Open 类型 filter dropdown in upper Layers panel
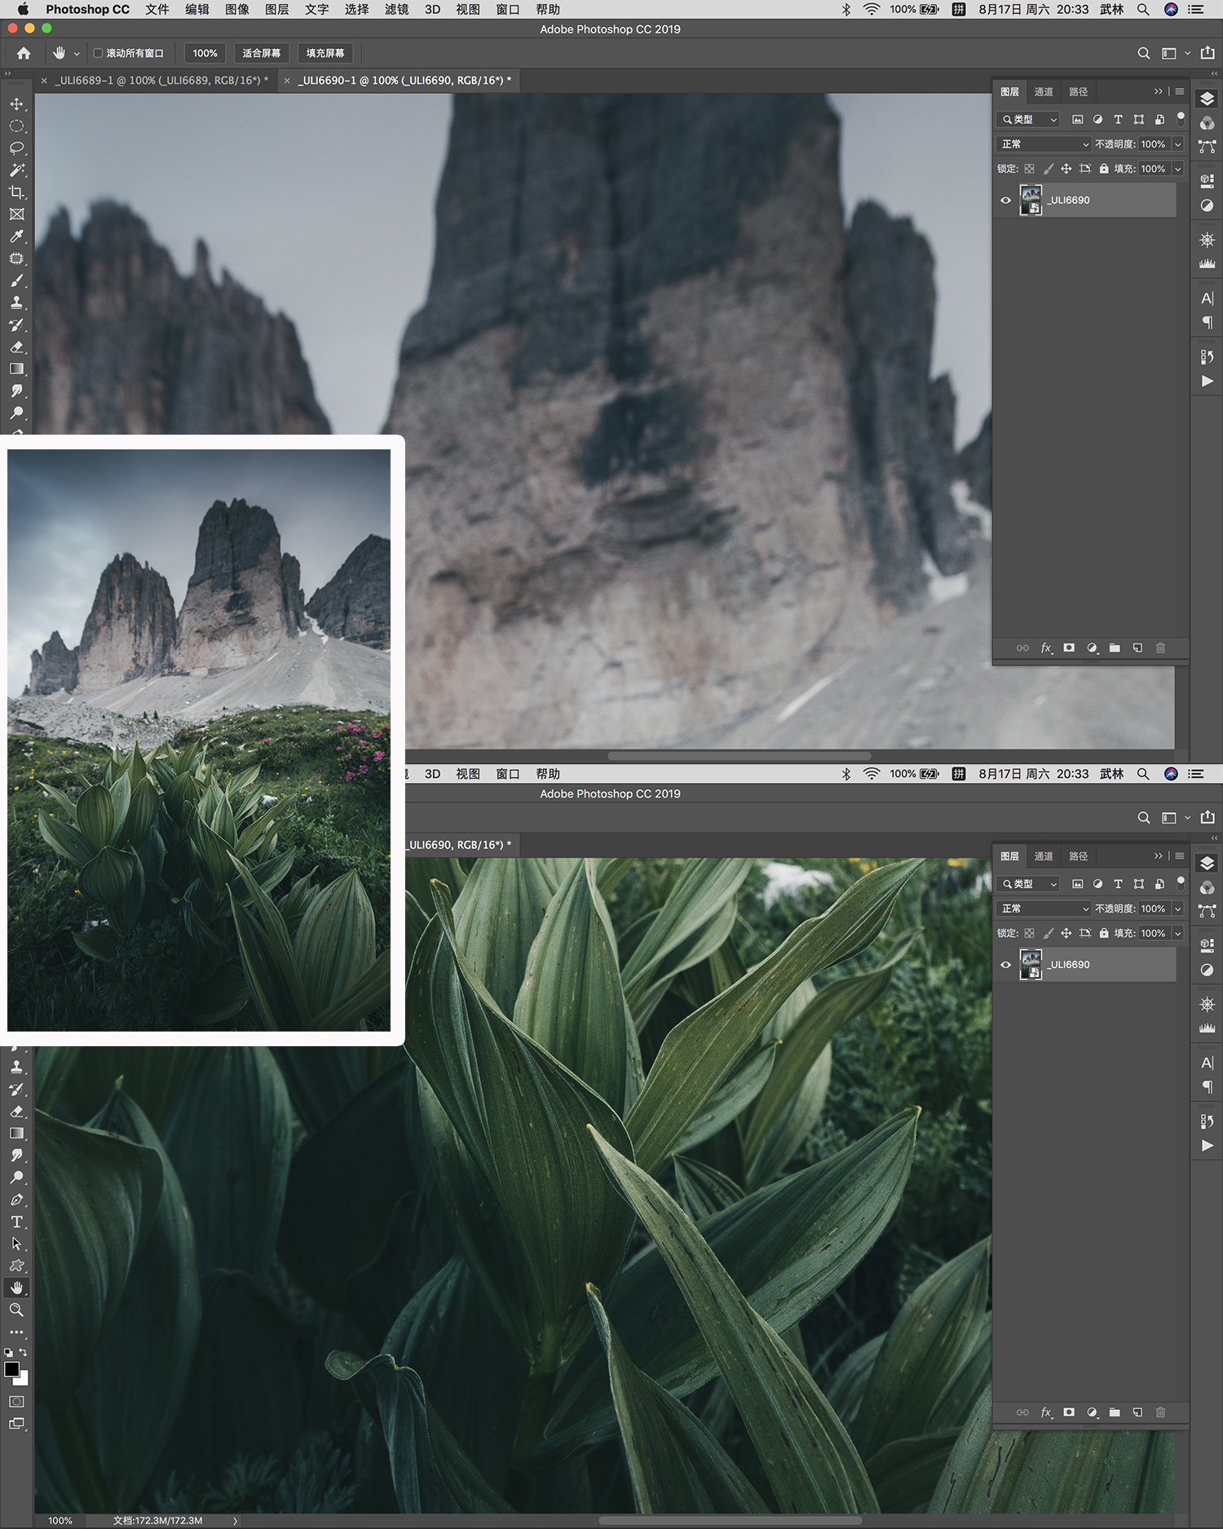 click(1028, 119)
